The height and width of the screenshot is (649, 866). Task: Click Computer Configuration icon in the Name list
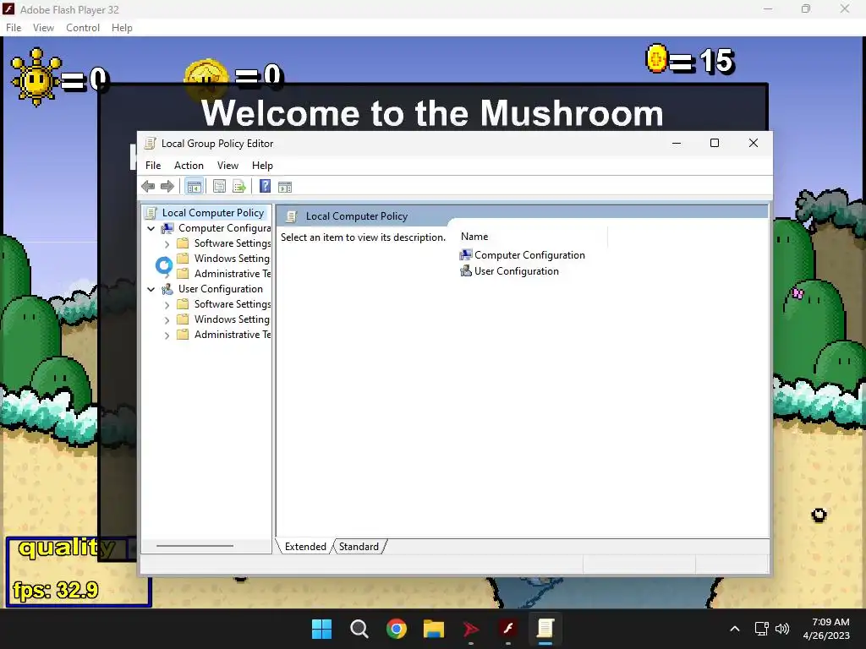tap(466, 255)
